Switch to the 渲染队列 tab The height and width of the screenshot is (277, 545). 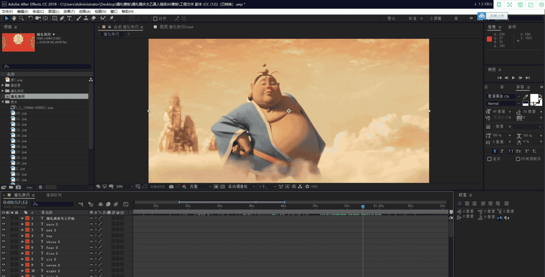(x=54, y=195)
